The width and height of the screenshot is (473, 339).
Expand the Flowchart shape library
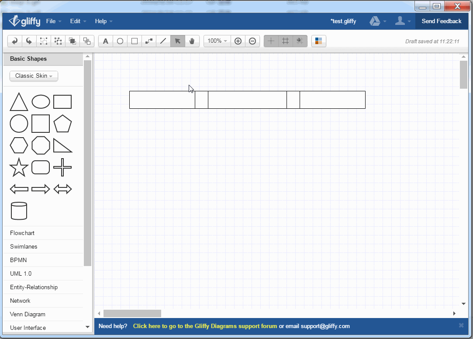[x=22, y=233]
